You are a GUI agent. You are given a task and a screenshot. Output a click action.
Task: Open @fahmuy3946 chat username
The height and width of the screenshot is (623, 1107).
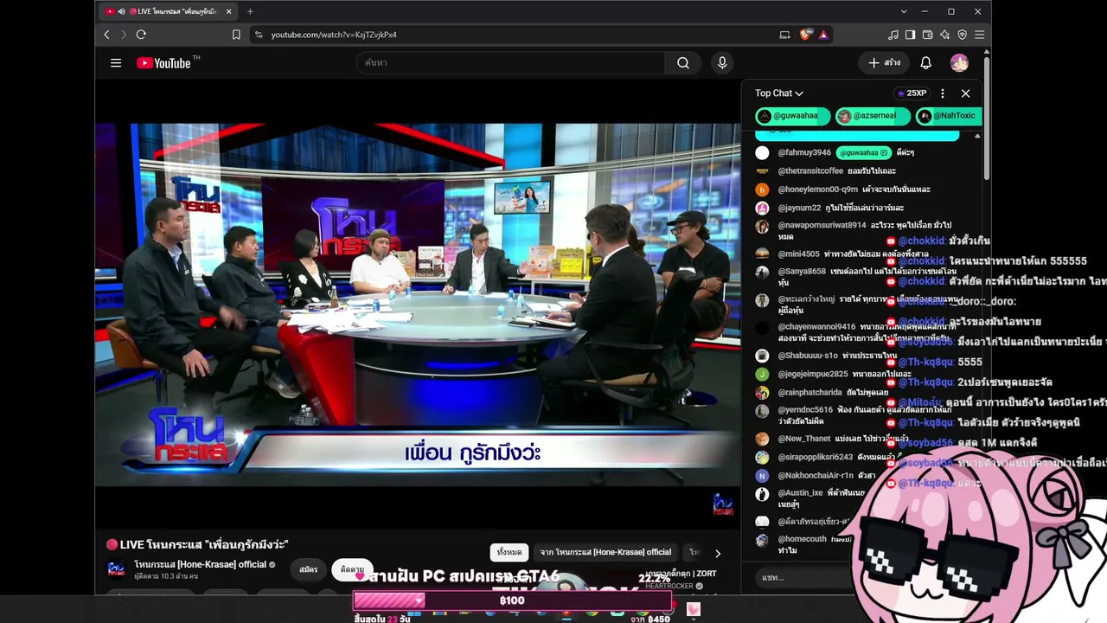(x=804, y=152)
